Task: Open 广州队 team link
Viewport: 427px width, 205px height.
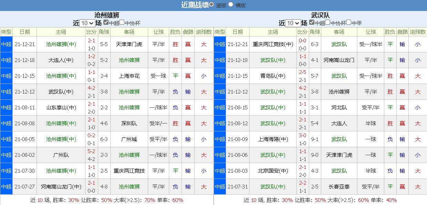Action: (x=61, y=155)
